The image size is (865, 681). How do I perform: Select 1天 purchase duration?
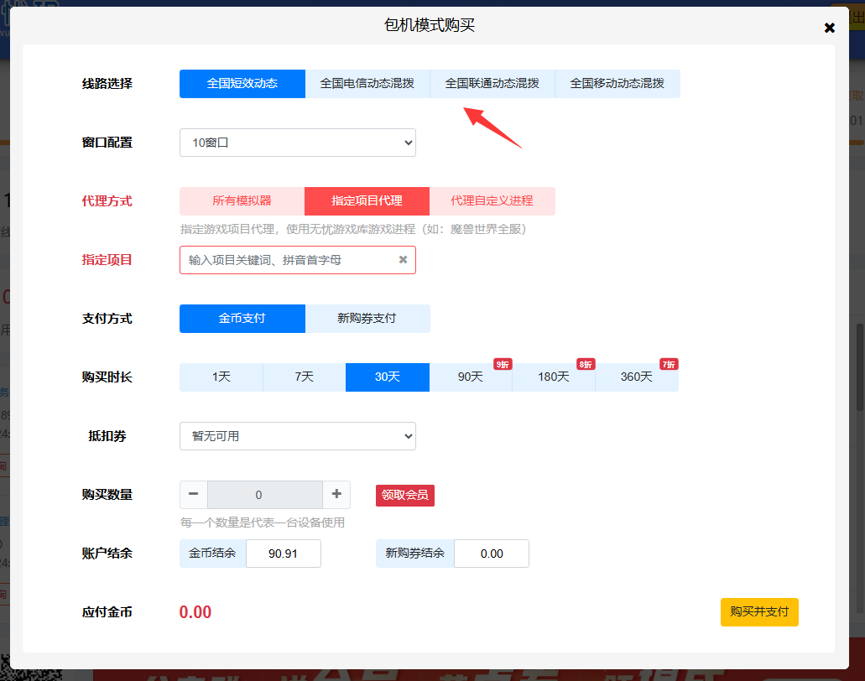tap(221, 377)
